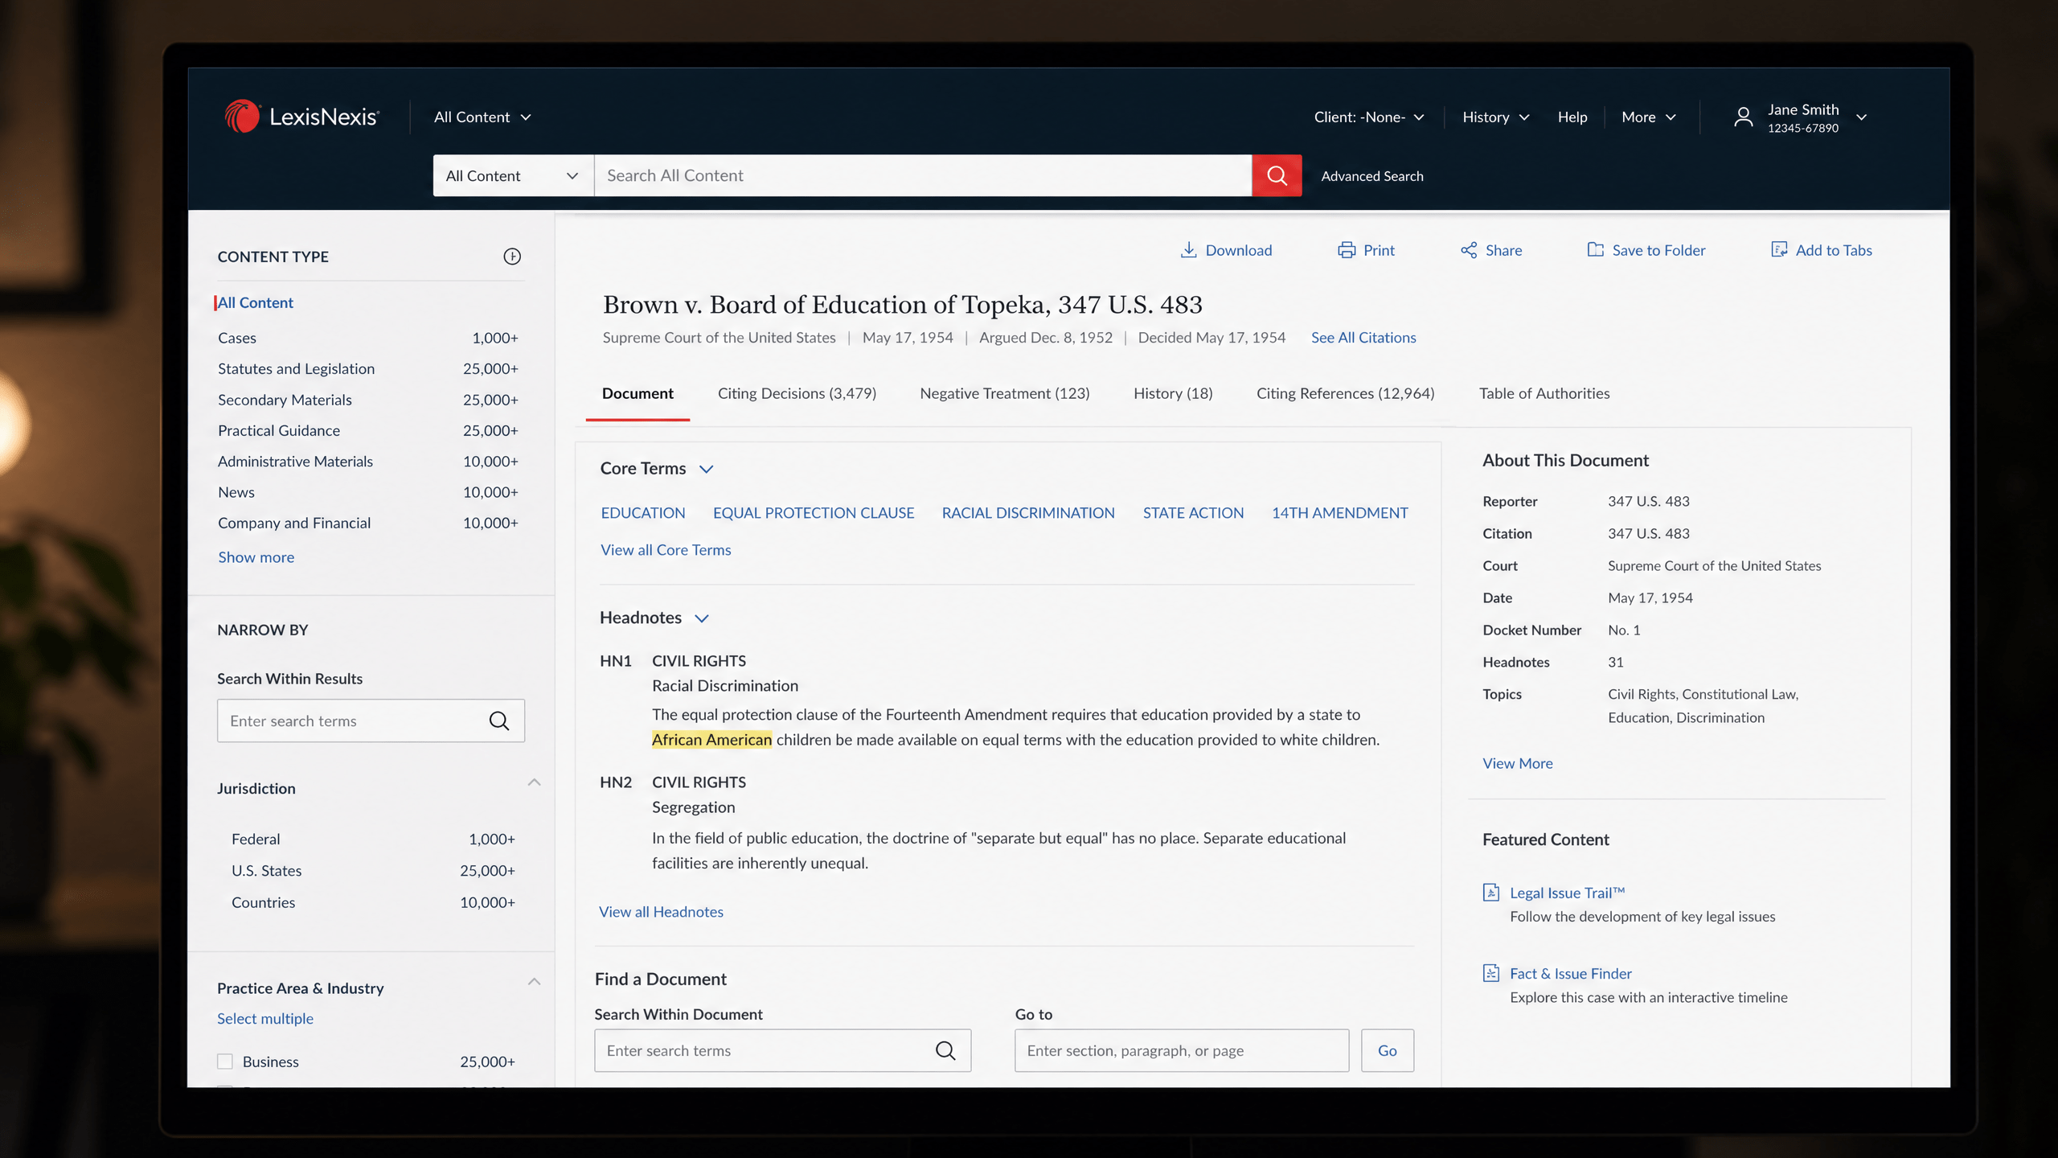Open the All Content search scope dropdown
The height and width of the screenshot is (1158, 2058).
click(x=513, y=175)
